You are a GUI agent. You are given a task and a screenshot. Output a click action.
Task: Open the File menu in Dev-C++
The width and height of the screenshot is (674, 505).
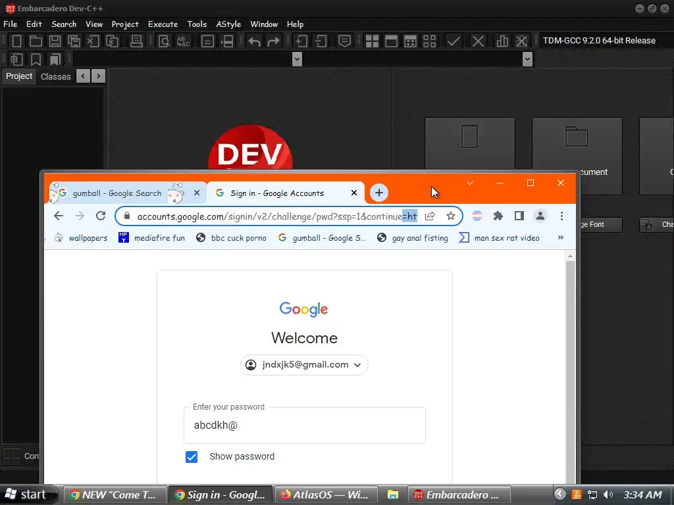coord(11,24)
